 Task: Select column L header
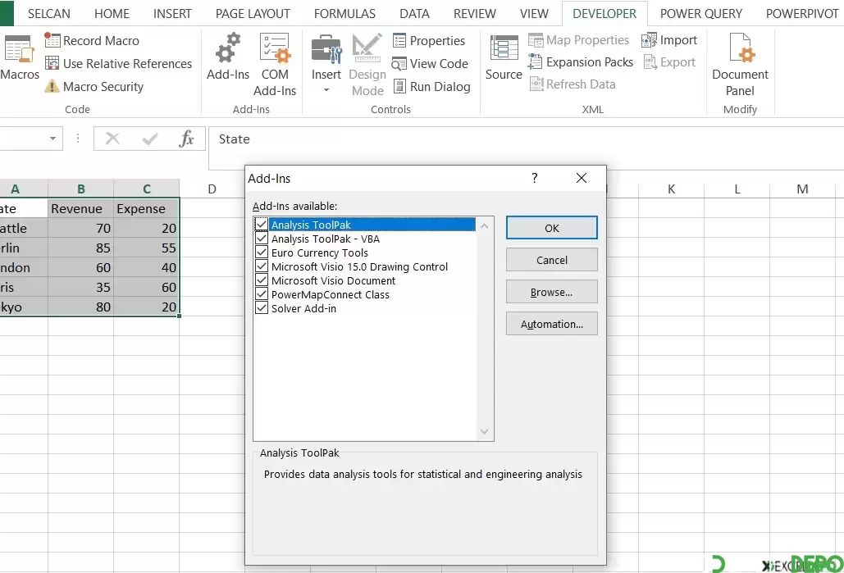(737, 189)
